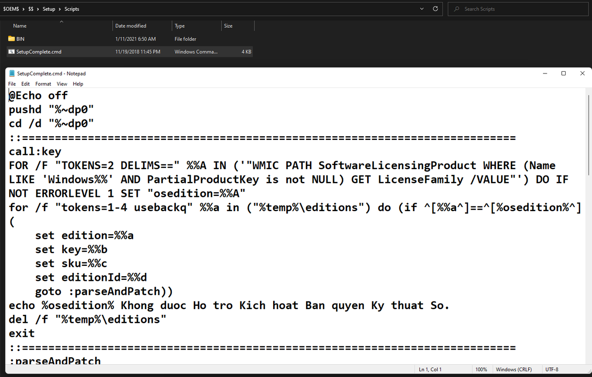This screenshot has width=592, height=377.
Task: Expand chevron after $$ breadcrumb
Action: point(38,9)
